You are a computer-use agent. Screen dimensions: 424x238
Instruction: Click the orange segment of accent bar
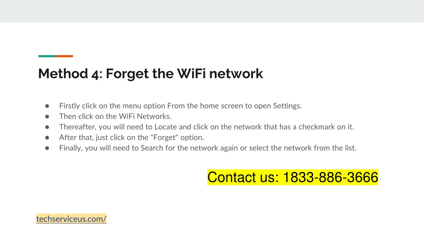click(x=64, y=56)
